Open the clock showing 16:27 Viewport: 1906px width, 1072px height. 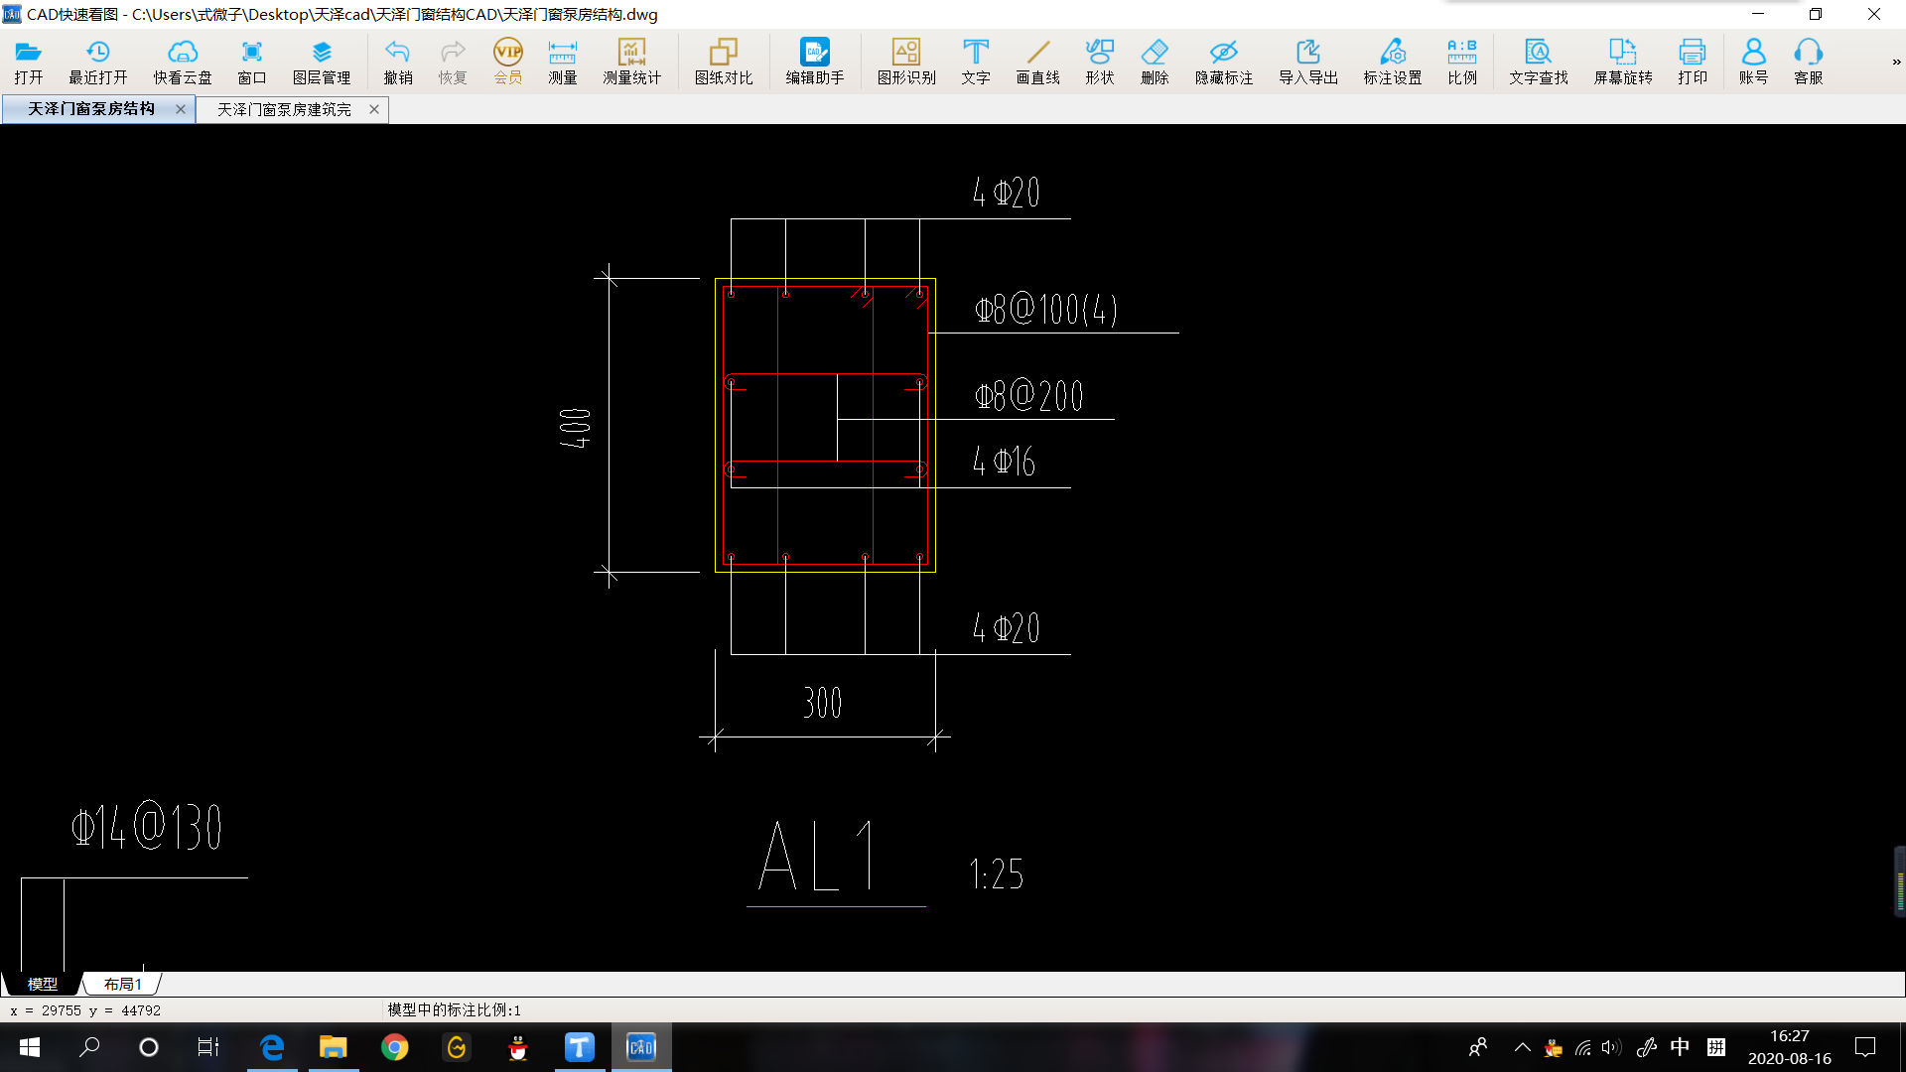click(1790, 1047)
